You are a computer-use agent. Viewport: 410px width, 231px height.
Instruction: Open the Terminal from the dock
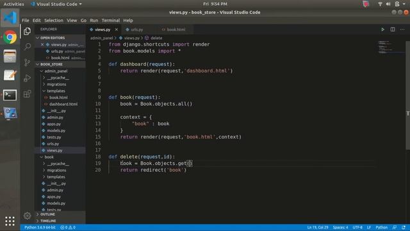coord(10,95)
